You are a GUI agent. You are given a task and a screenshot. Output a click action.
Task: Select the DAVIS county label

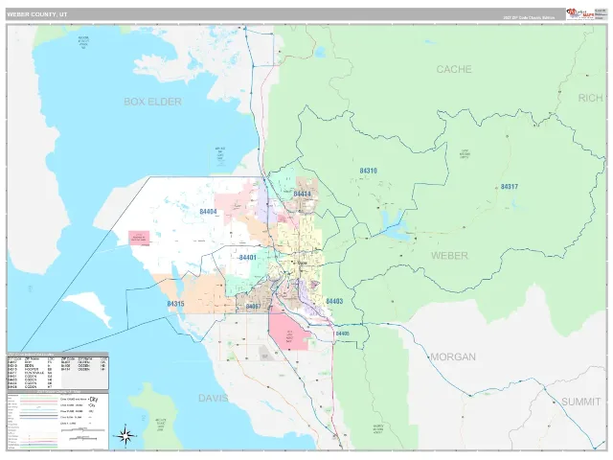213,399
